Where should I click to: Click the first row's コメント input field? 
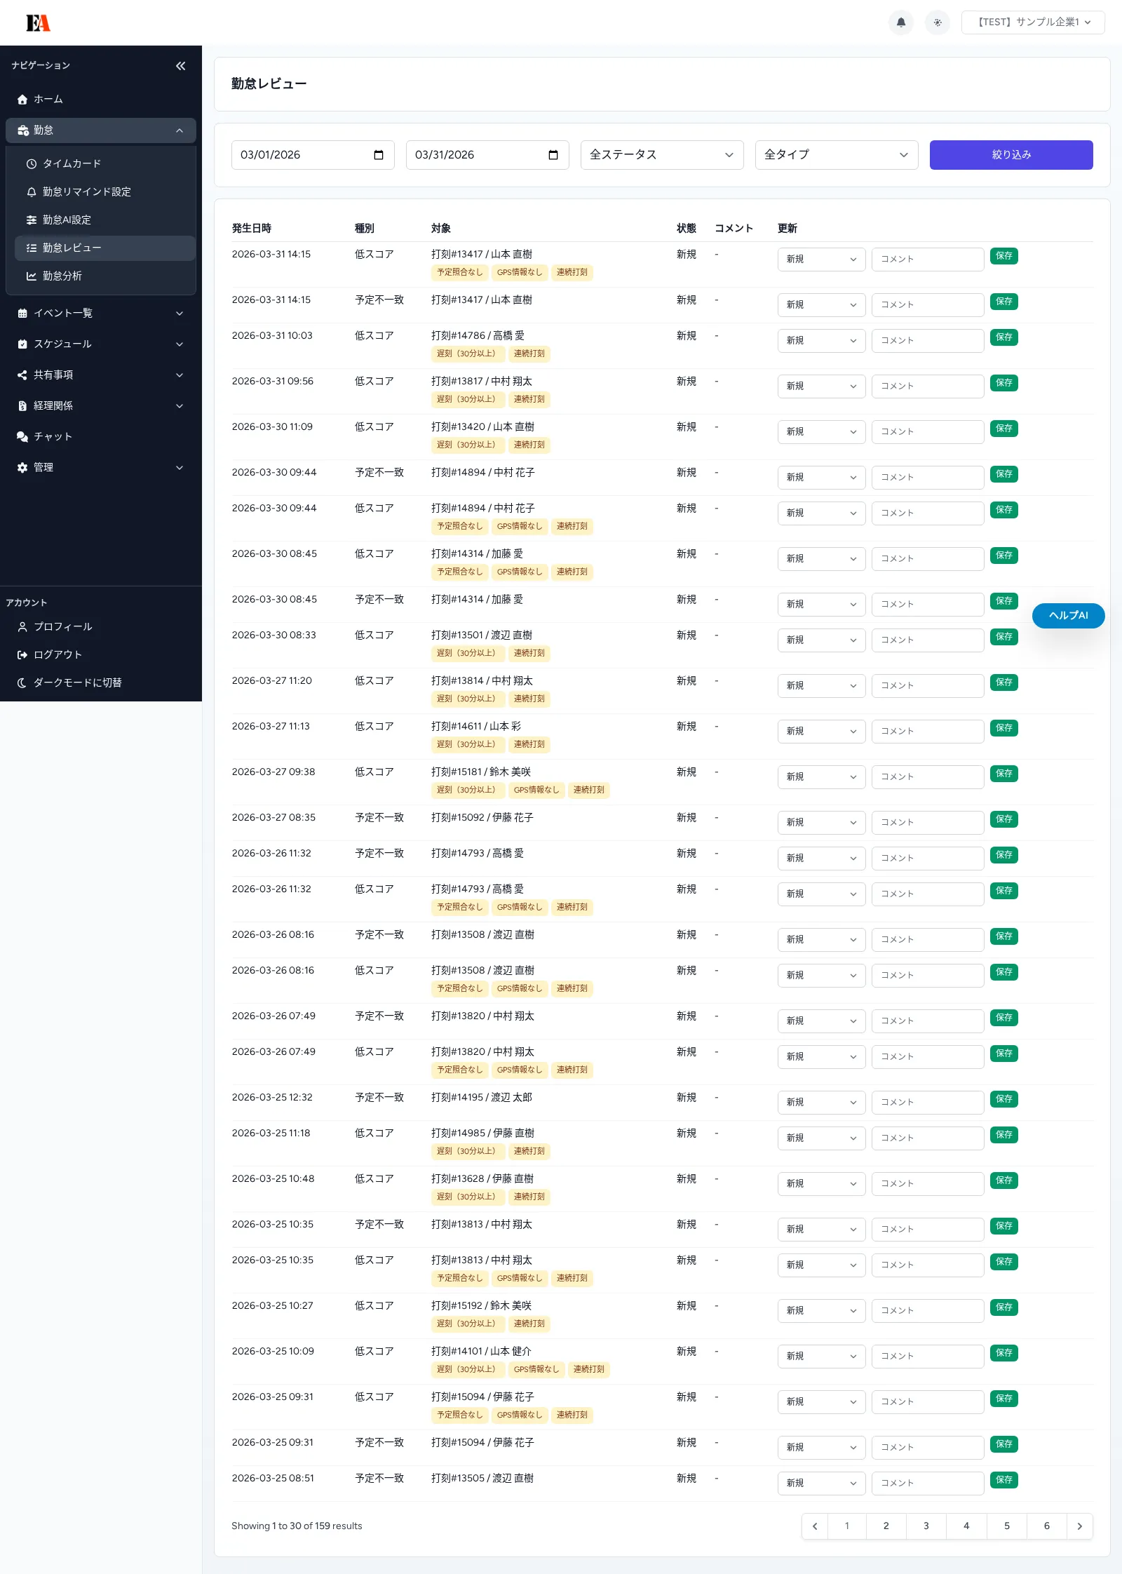(x=927, y=260)
